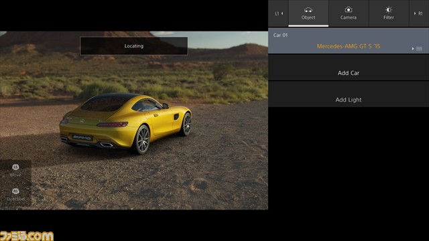Click the RS stick icon above Direction
The width and height of the screenshot is (429, 241).
click(x=15, y=191)
